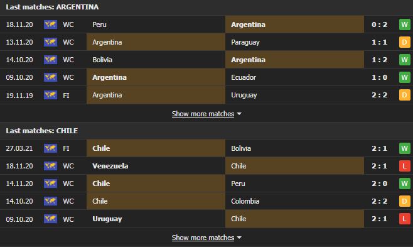Expand Show more matches under Argentina
This screenshot has height=247, width=413.
pyautogui.click(x=203, y=114)
